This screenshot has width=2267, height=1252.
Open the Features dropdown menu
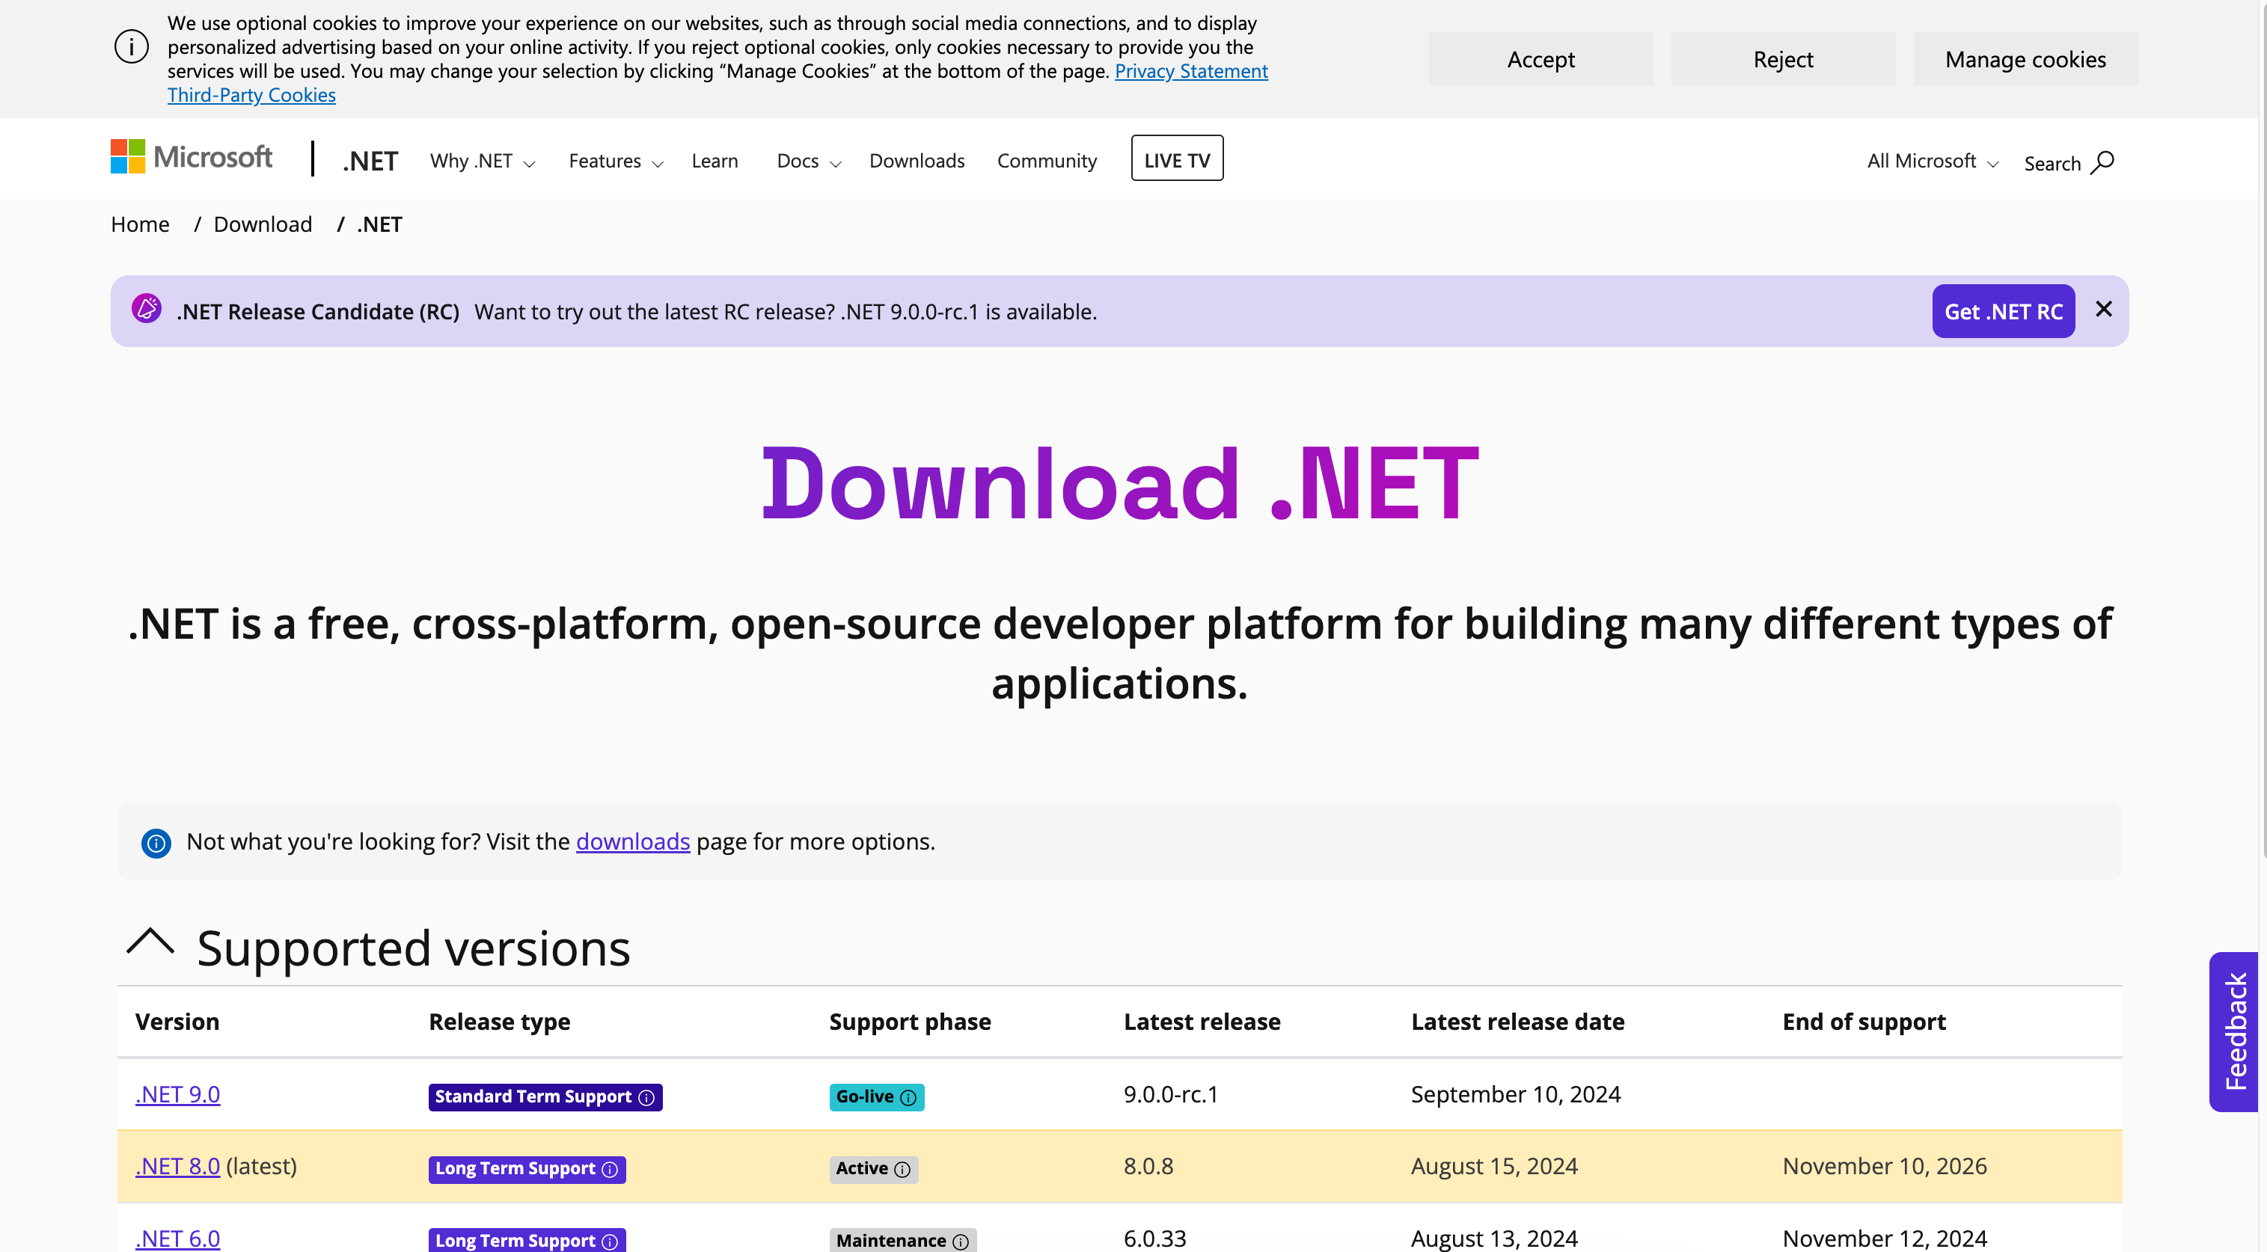615,161
